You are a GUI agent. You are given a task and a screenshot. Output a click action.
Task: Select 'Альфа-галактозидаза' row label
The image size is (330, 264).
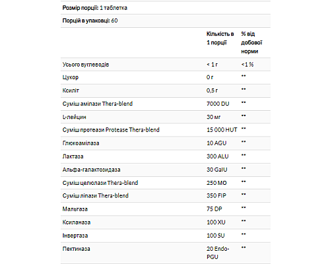[91, 170]
